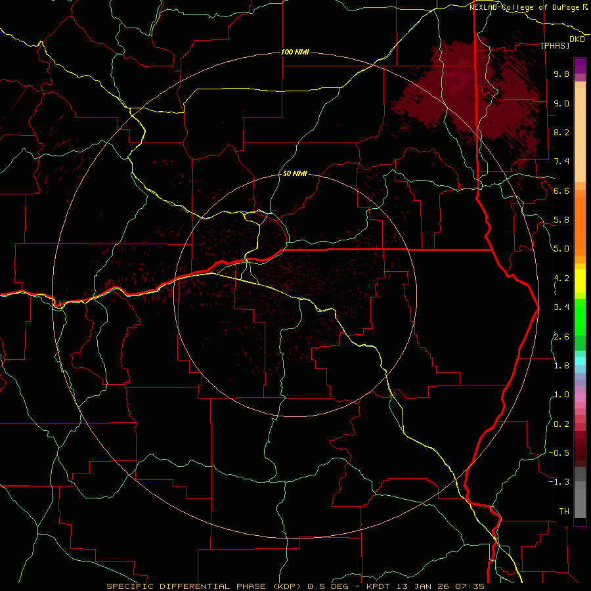Click the 1.8 legend value
The height and width of the screenshot is (591, 591).
[x=561, y=366]
